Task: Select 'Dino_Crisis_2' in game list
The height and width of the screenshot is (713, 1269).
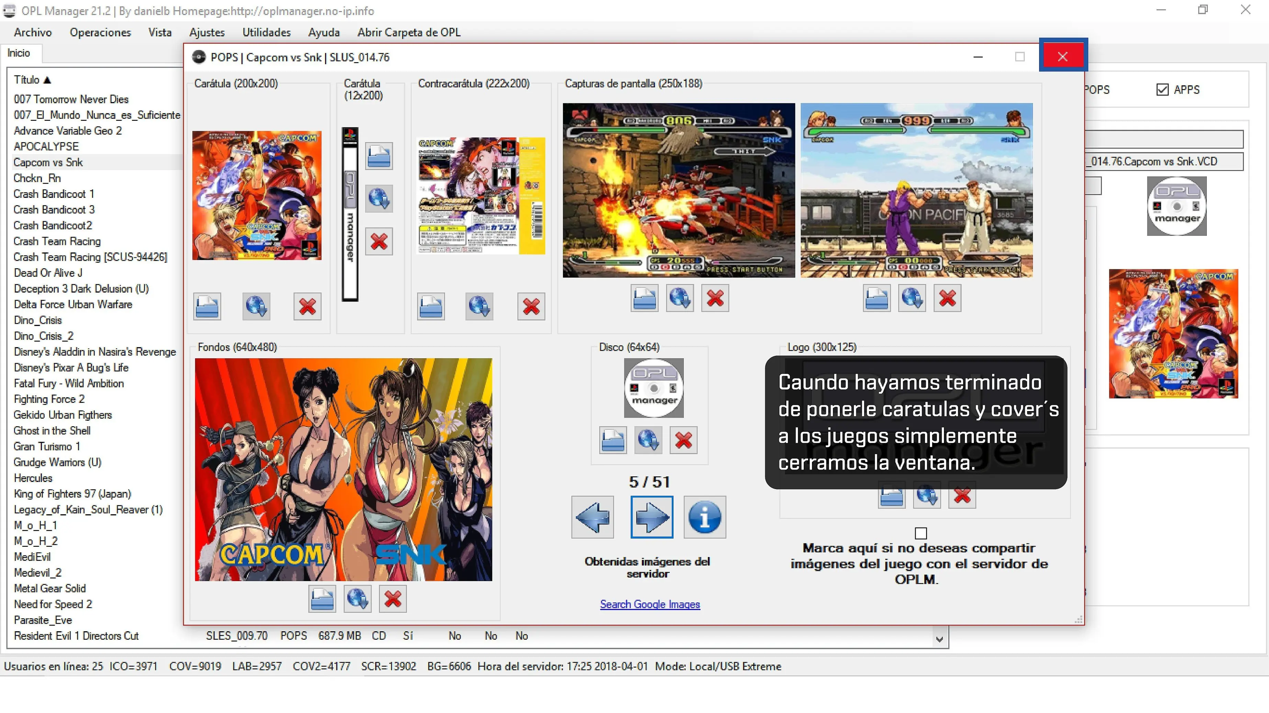Action: [43, 336]
